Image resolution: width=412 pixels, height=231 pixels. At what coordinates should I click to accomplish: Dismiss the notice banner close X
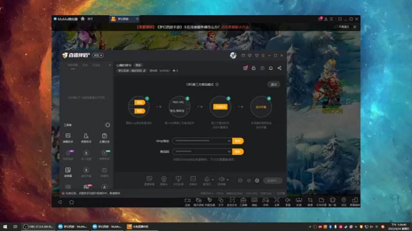pyautogui.click(x=355, y=27)
